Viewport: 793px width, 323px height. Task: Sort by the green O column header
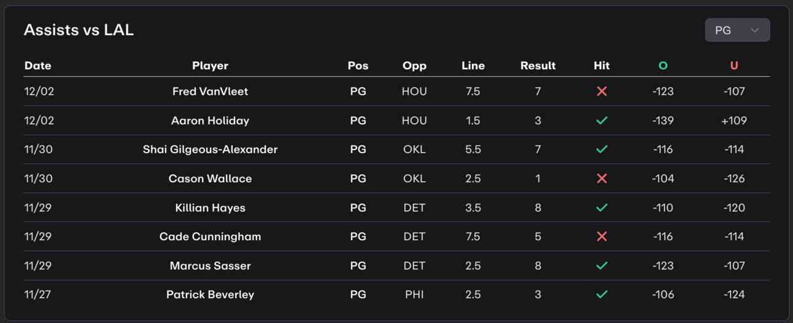pyautogui.click(x=663, y=66)
